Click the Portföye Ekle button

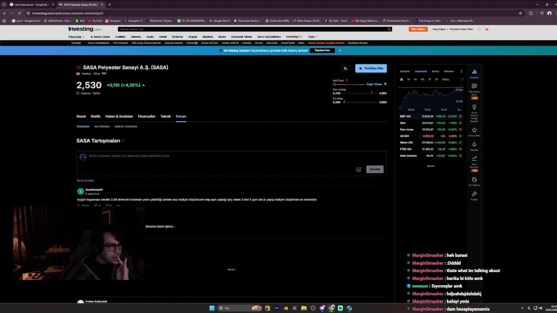click(x=371, y=68)
